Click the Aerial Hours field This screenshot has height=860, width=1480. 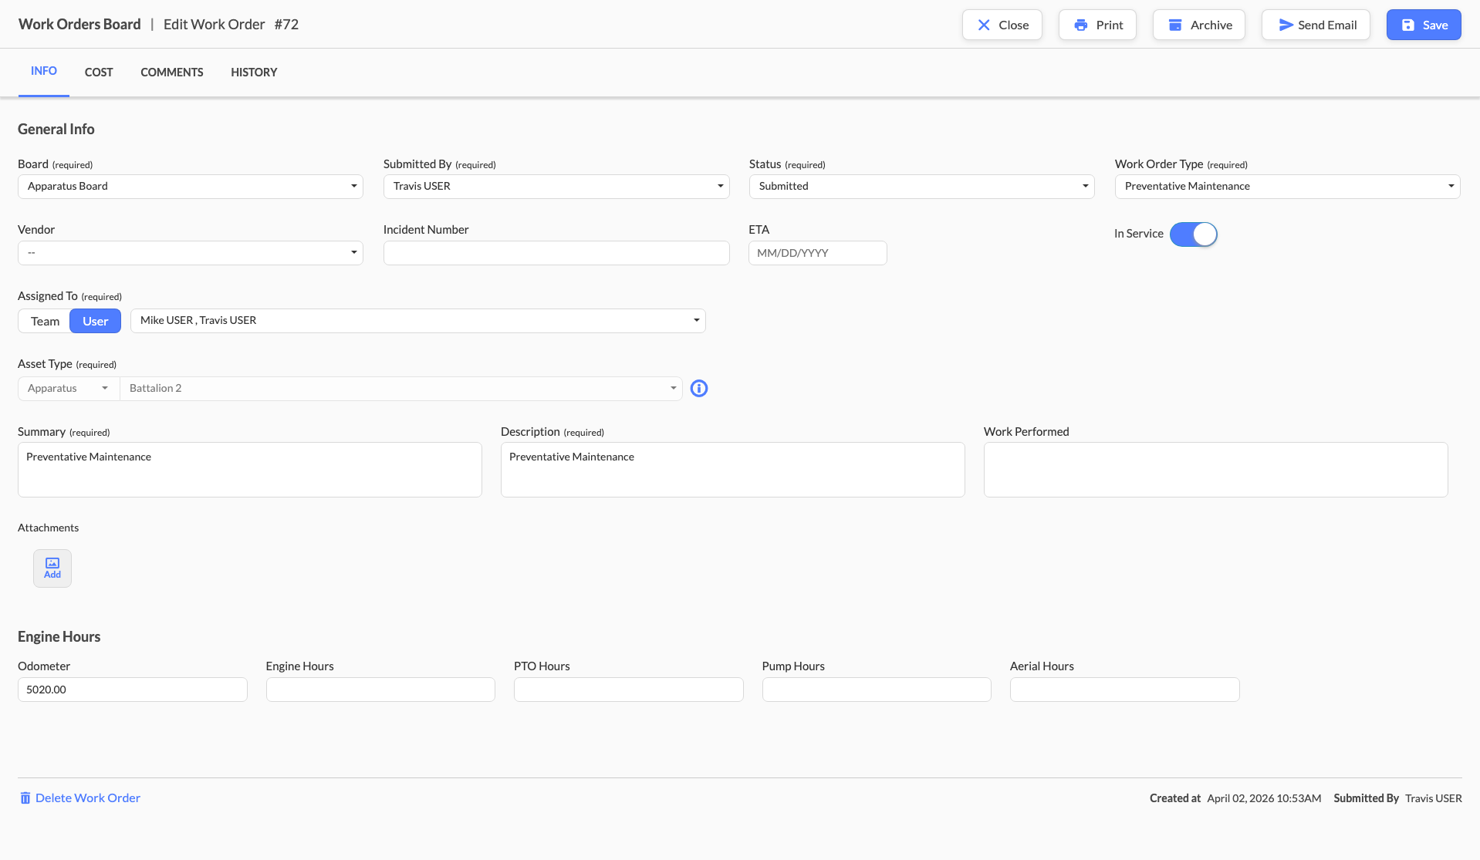click(x=1125, y=690)
